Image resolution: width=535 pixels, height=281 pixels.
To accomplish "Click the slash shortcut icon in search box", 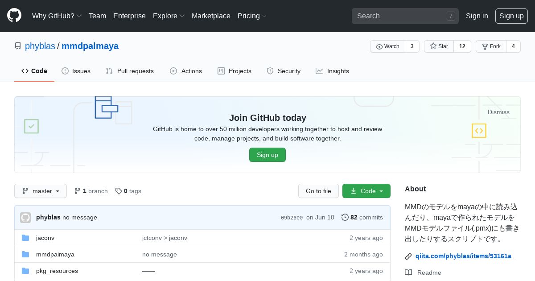I will (451, 16).
